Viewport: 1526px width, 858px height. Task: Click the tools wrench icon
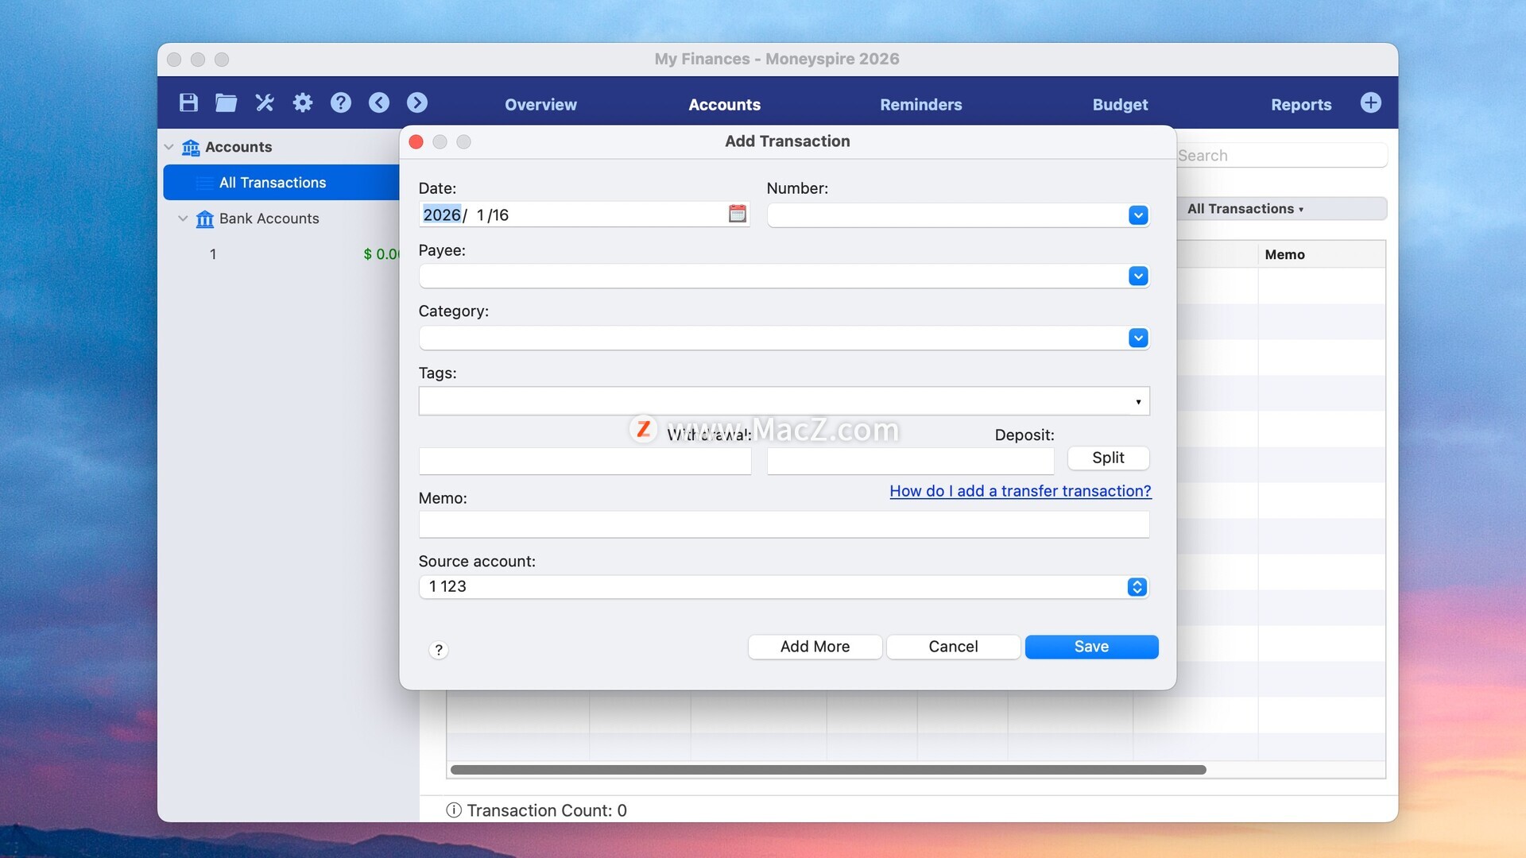[264, 102]
